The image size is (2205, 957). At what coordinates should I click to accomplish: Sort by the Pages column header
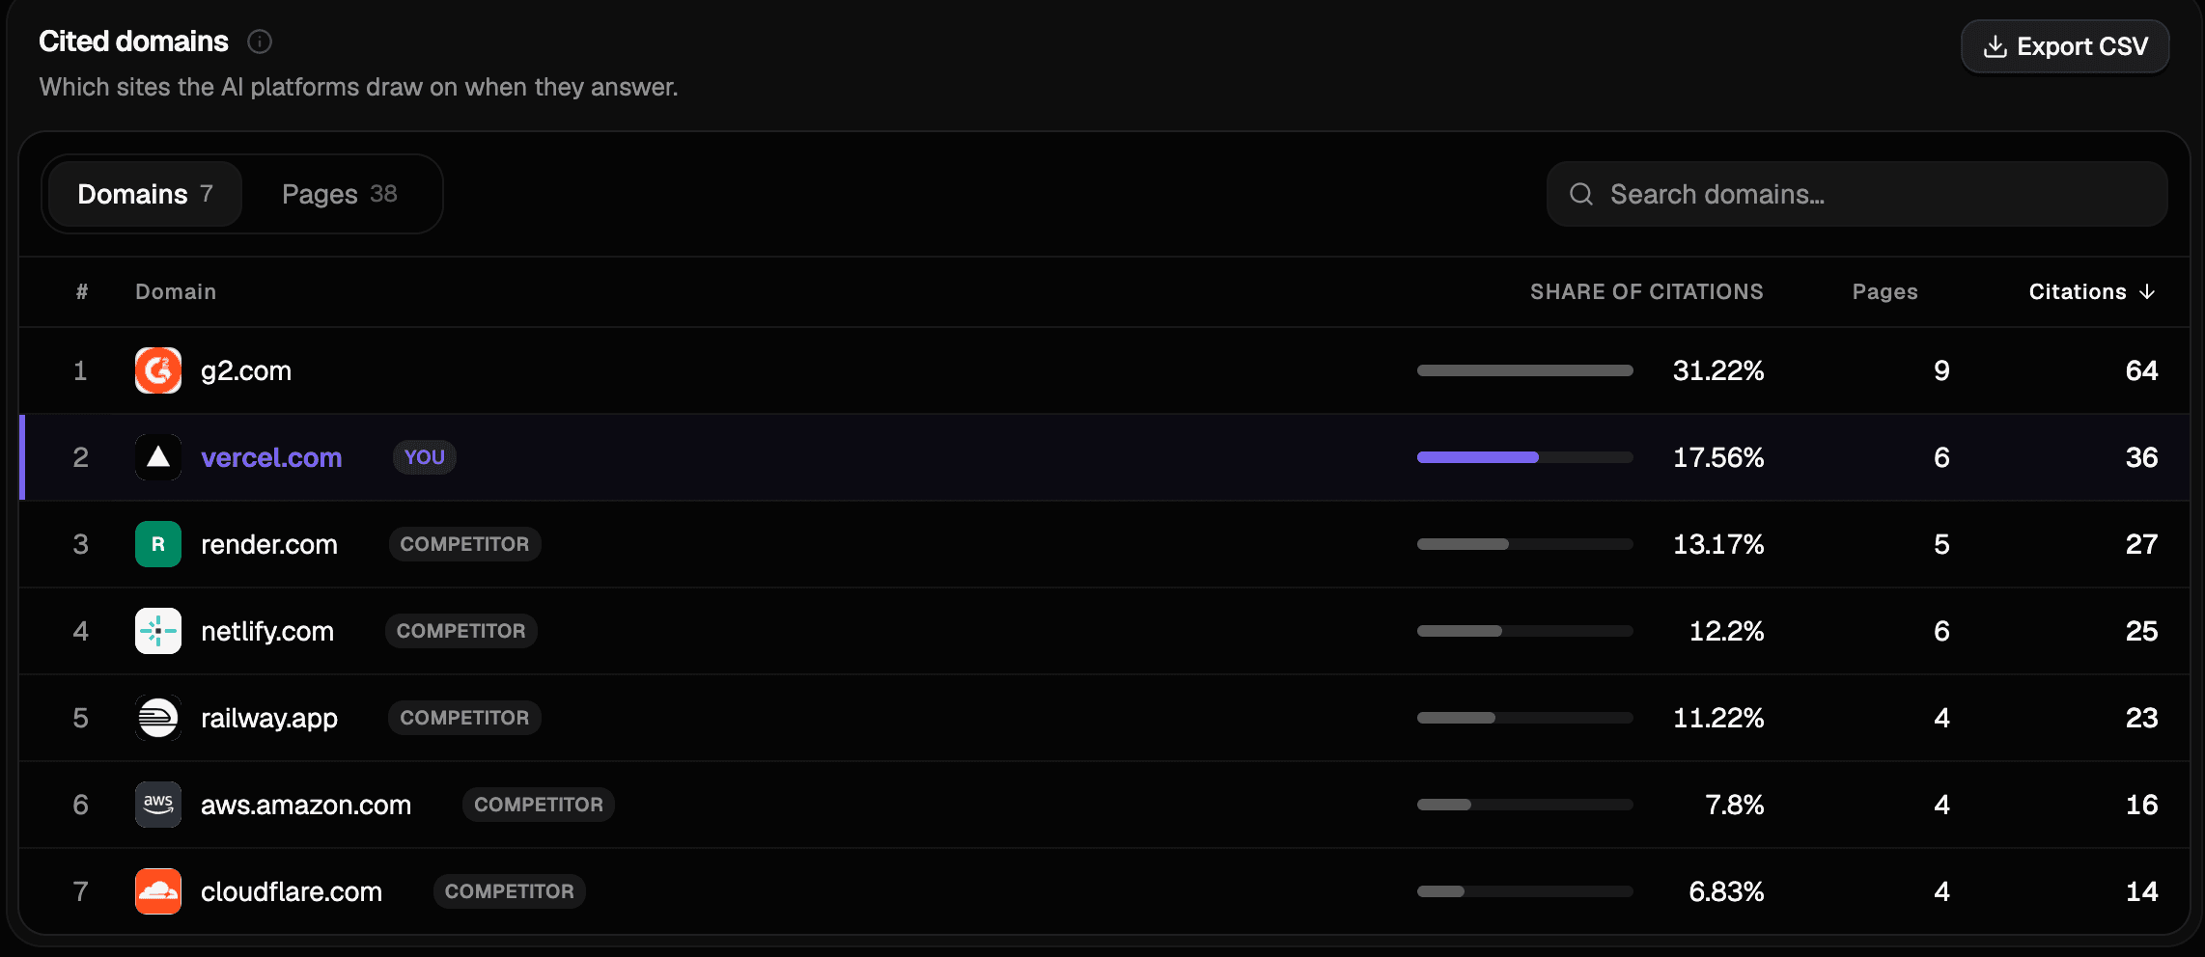click(x=1884, y=291)
